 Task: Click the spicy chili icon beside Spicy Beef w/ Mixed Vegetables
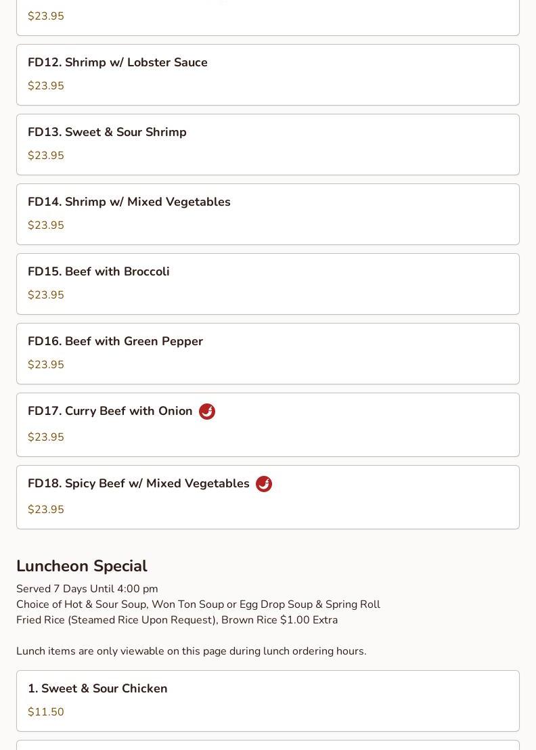click(x=264, y=484)
